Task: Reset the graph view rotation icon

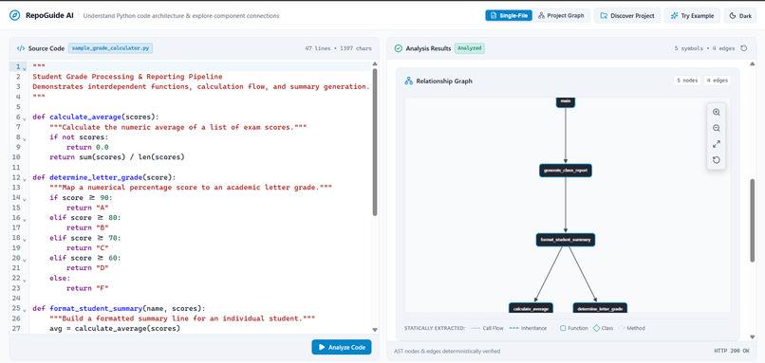Action: (x=717, y=160)
